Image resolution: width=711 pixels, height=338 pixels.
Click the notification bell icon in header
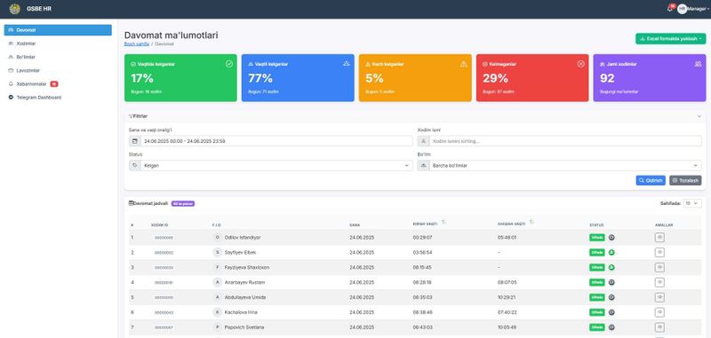[670, 9]
